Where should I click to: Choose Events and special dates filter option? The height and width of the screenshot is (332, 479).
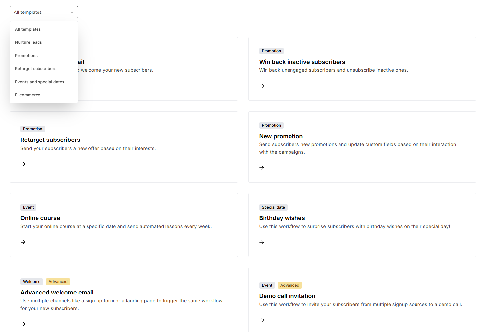[39, 82]
